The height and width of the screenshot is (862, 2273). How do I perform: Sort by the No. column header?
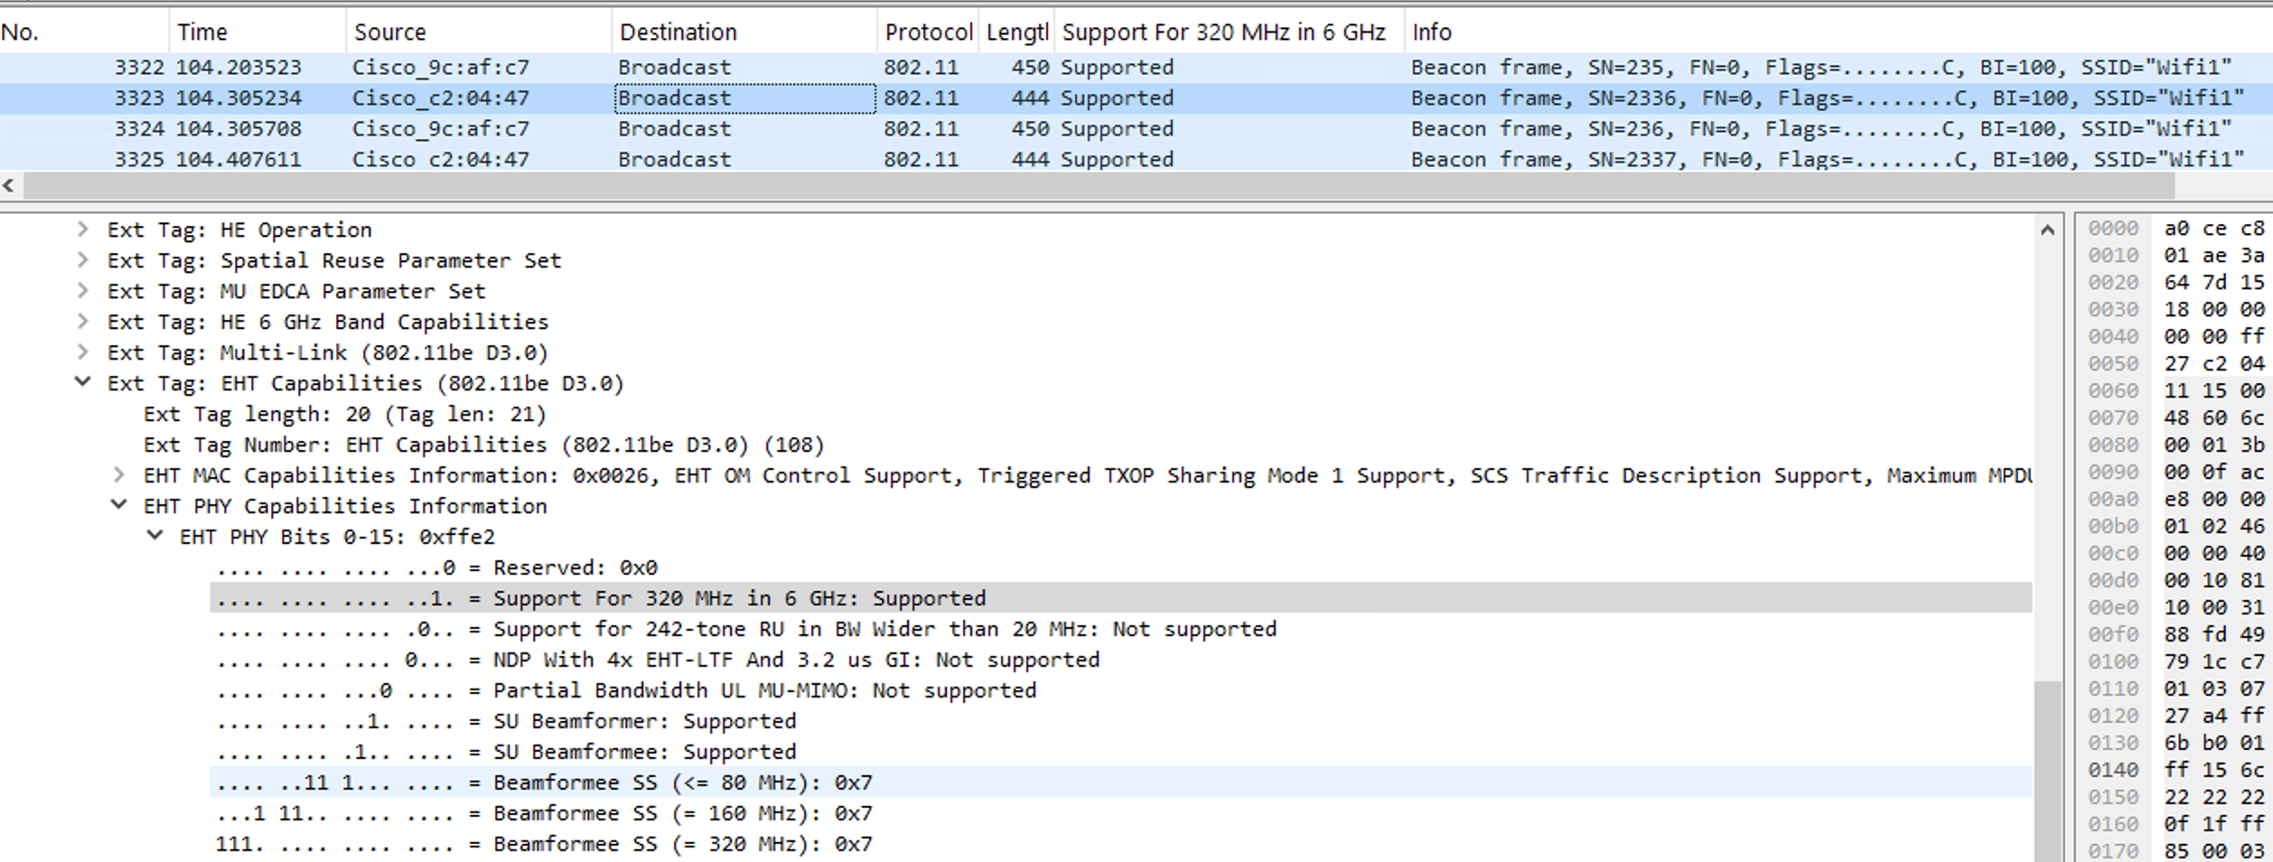[x=84, y=33]
